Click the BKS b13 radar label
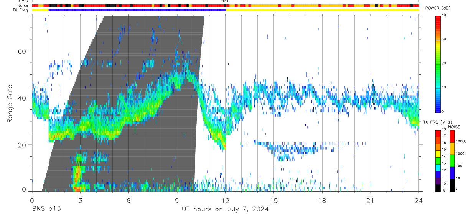 coord(46,209)
